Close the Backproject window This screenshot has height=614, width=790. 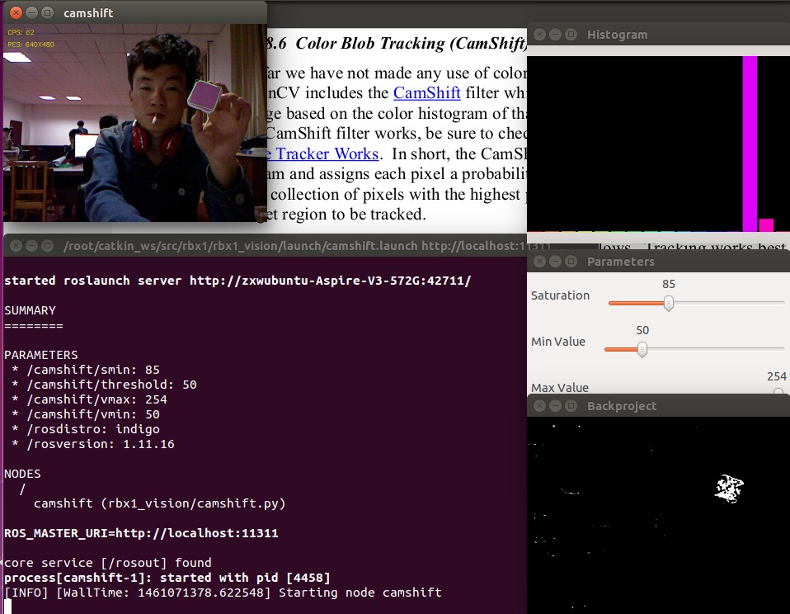(539, 405)
